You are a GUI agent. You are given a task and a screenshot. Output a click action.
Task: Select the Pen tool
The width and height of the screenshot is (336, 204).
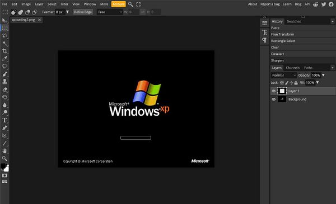click(x=4, y=128)
